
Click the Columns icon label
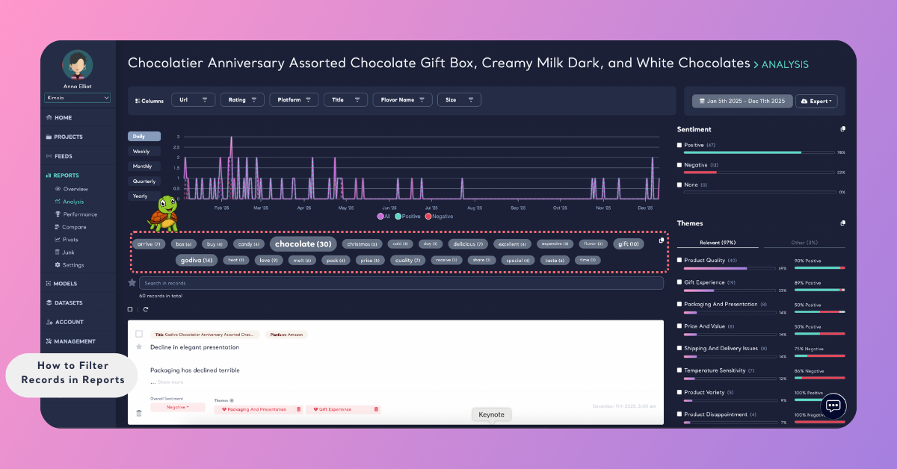[x=149, y=100]
